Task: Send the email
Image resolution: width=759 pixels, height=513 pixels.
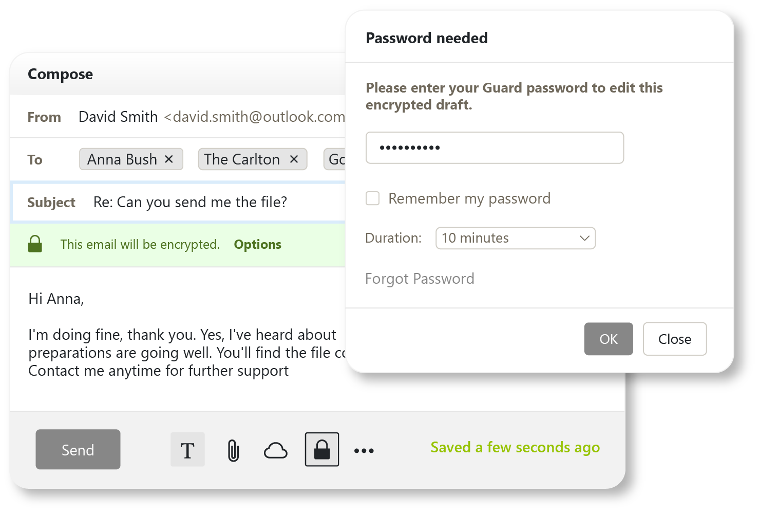Action: [x=78, y=450]
